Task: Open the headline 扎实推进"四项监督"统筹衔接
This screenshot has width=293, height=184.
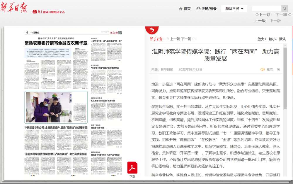Action: point(103,101)
